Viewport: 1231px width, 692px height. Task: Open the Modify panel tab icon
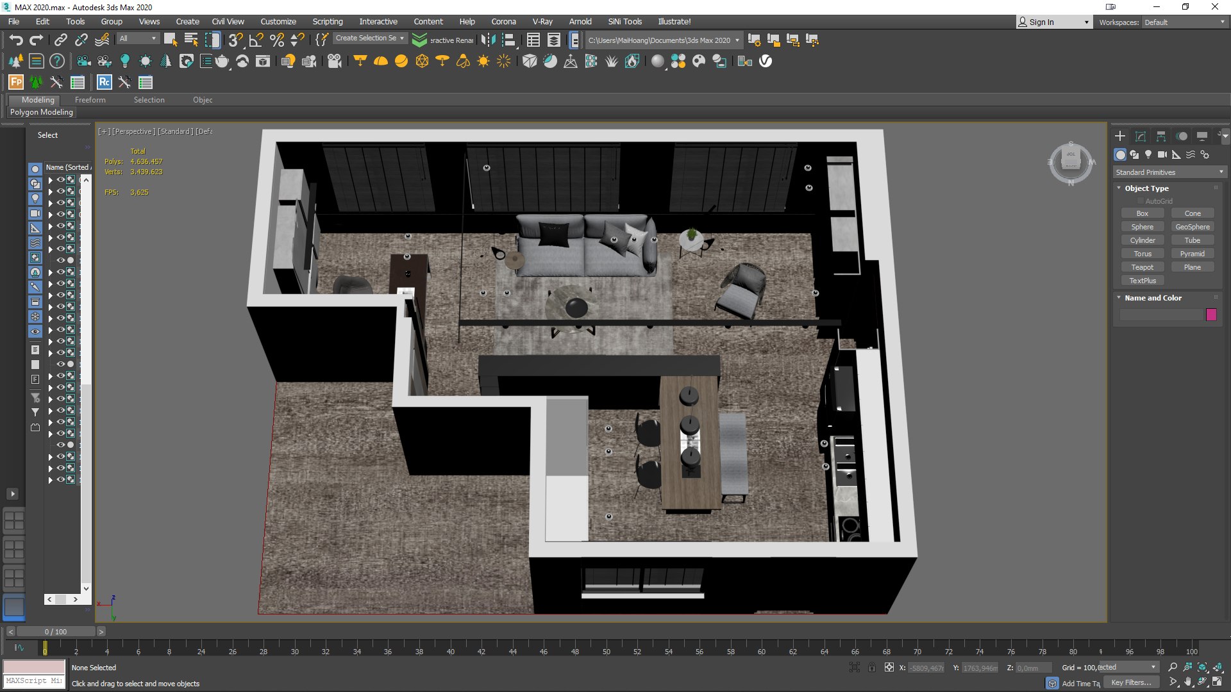click(1141, 136)
